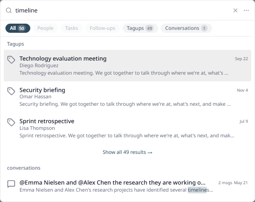Click the name Lisa Thompson
The image size is (255, 202).
coord(37,128)
